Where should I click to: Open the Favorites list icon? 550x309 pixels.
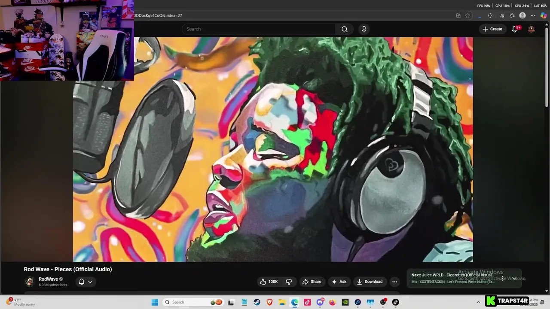(512, 15)
